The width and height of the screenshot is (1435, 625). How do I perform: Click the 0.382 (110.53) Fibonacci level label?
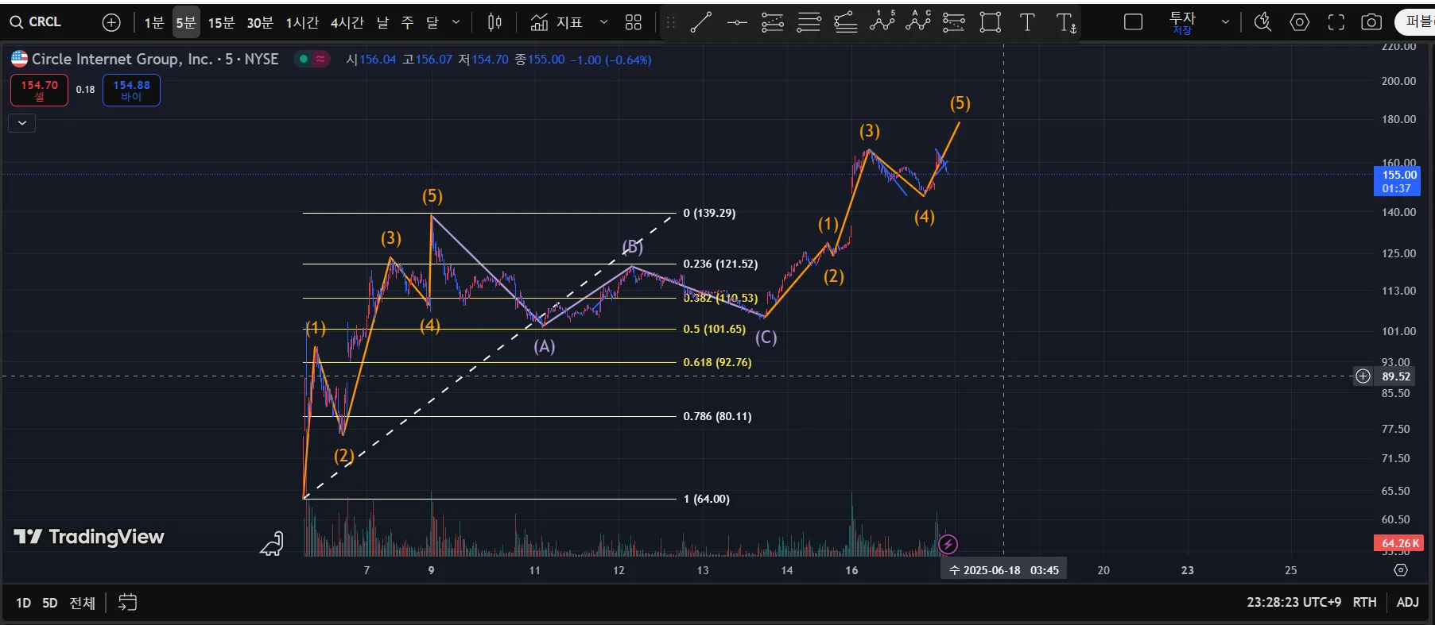720,298
